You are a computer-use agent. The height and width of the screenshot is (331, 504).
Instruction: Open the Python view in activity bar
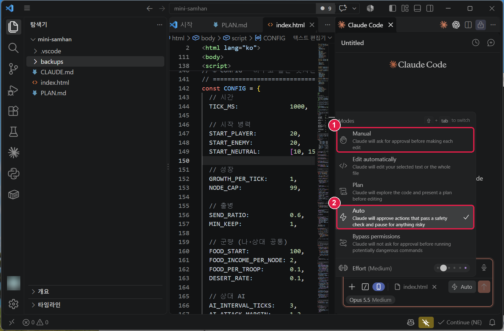pyautogui.click(x=13, y=174)
